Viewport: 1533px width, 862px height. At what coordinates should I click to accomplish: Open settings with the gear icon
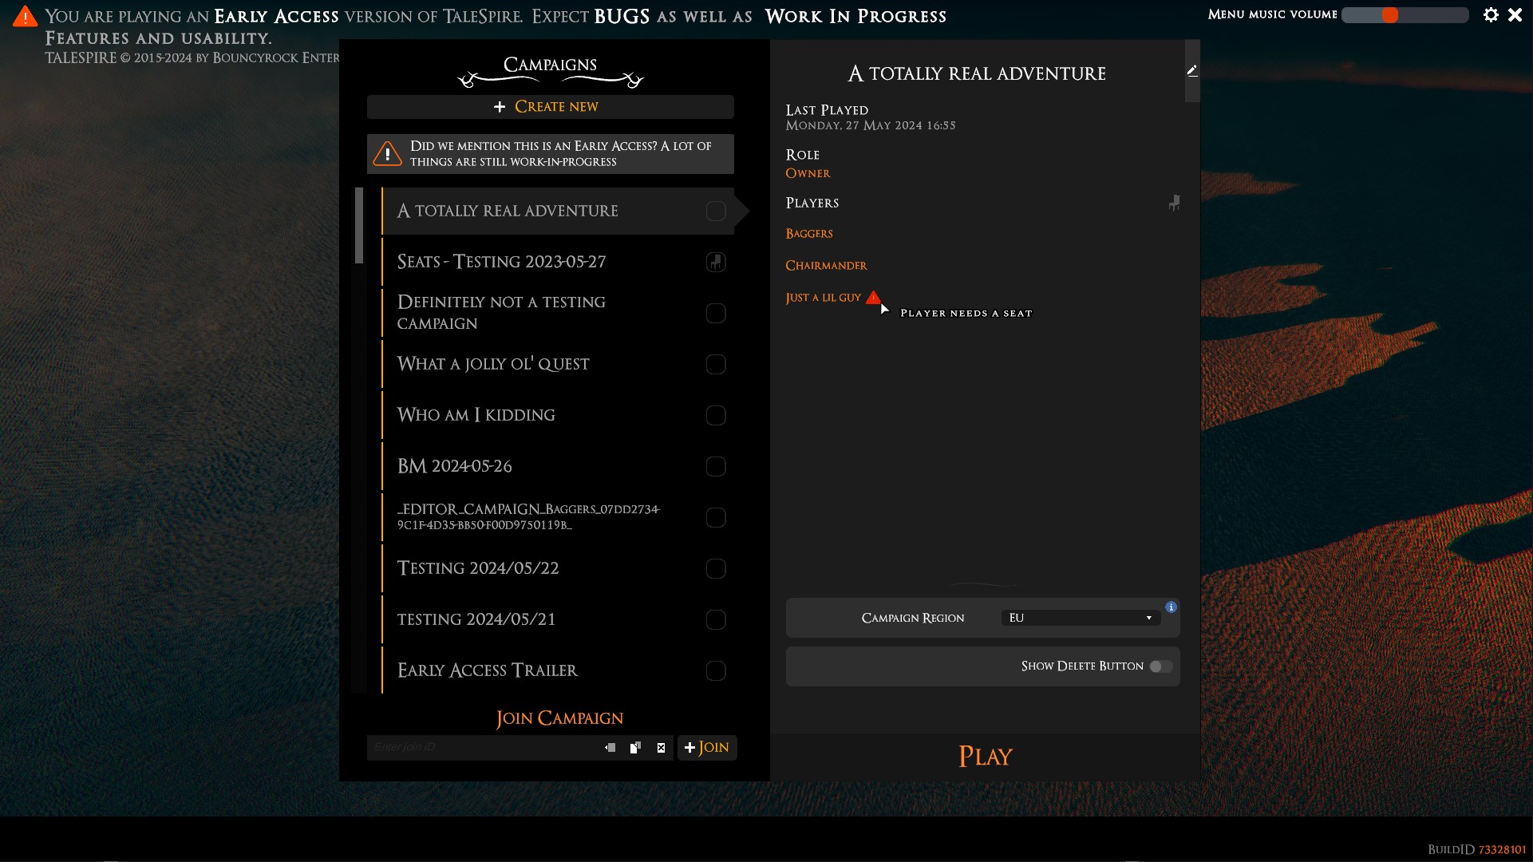(x=1490, y=15)
